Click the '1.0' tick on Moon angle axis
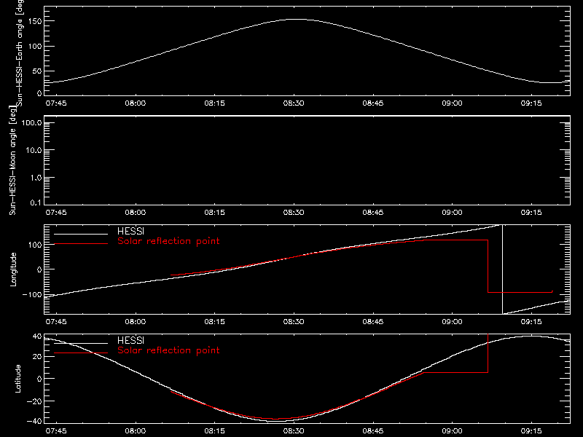583x437 pixels. point(36,178)
